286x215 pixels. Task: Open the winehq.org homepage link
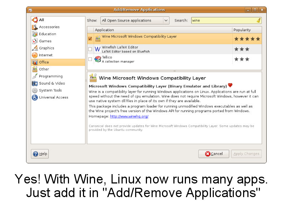[x=129, y=116]
